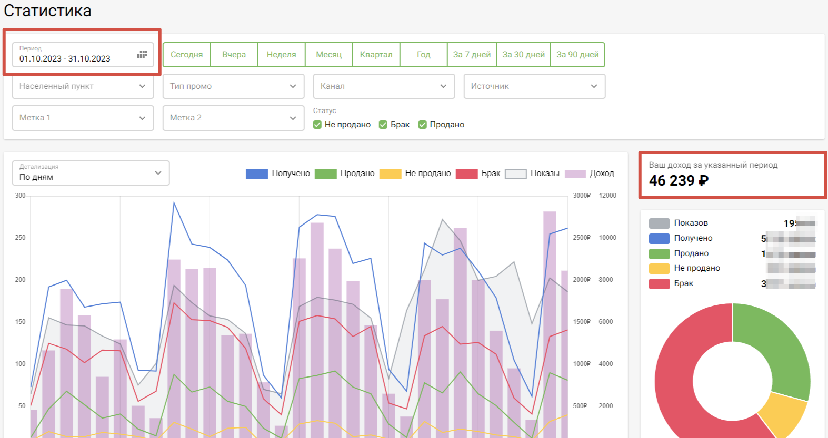Screen dimensions: 828x438
Task: Toggle the Продано status checkbox
Action: [x=423, y=125]
